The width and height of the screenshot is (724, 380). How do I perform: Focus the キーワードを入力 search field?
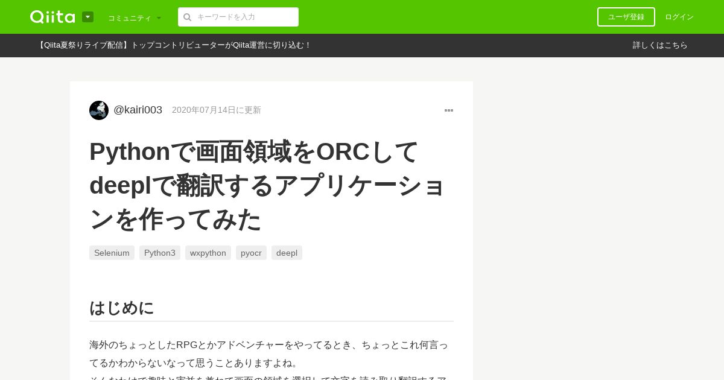click(x=238, y=17)
